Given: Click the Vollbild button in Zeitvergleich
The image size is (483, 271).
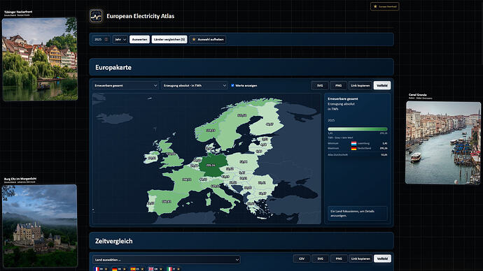Looking at the screenshot, I should (x=382, y=258).
